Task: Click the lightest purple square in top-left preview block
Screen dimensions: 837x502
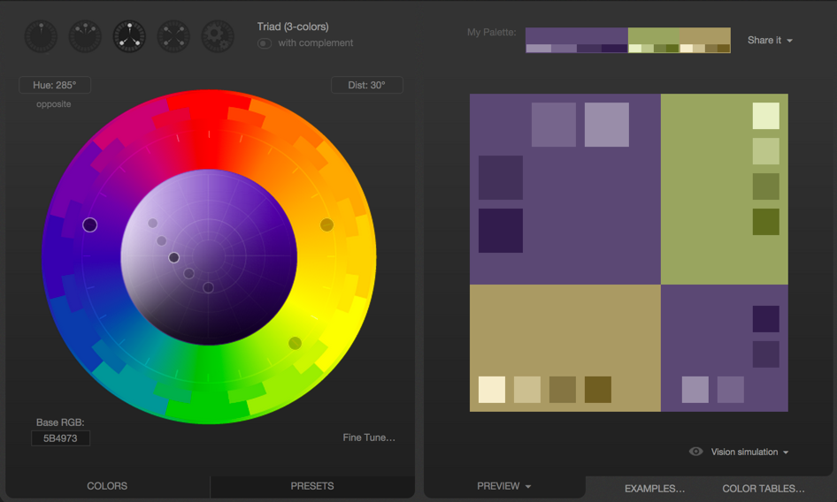Action: (606, 125)
